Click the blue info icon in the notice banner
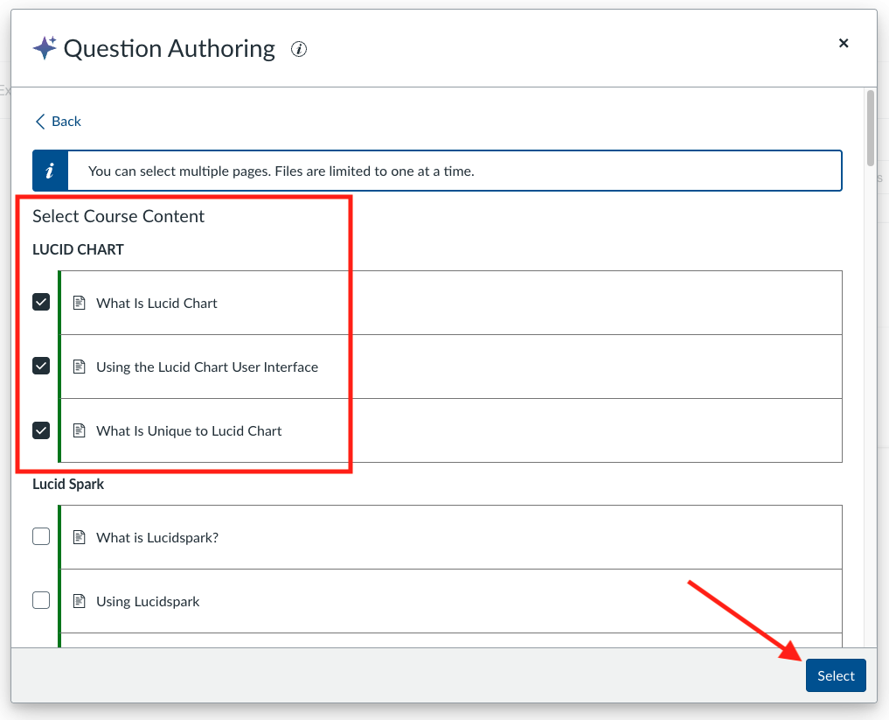The height and width of the screenshot is (720, 889). 50,171
